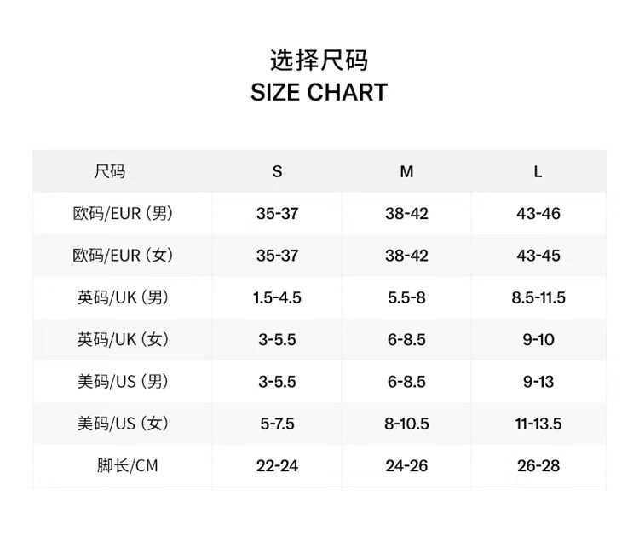The image size is (639, 536).
Task: Click the 欧码/EUR (男) row label
Action: (x=123, y=213)
